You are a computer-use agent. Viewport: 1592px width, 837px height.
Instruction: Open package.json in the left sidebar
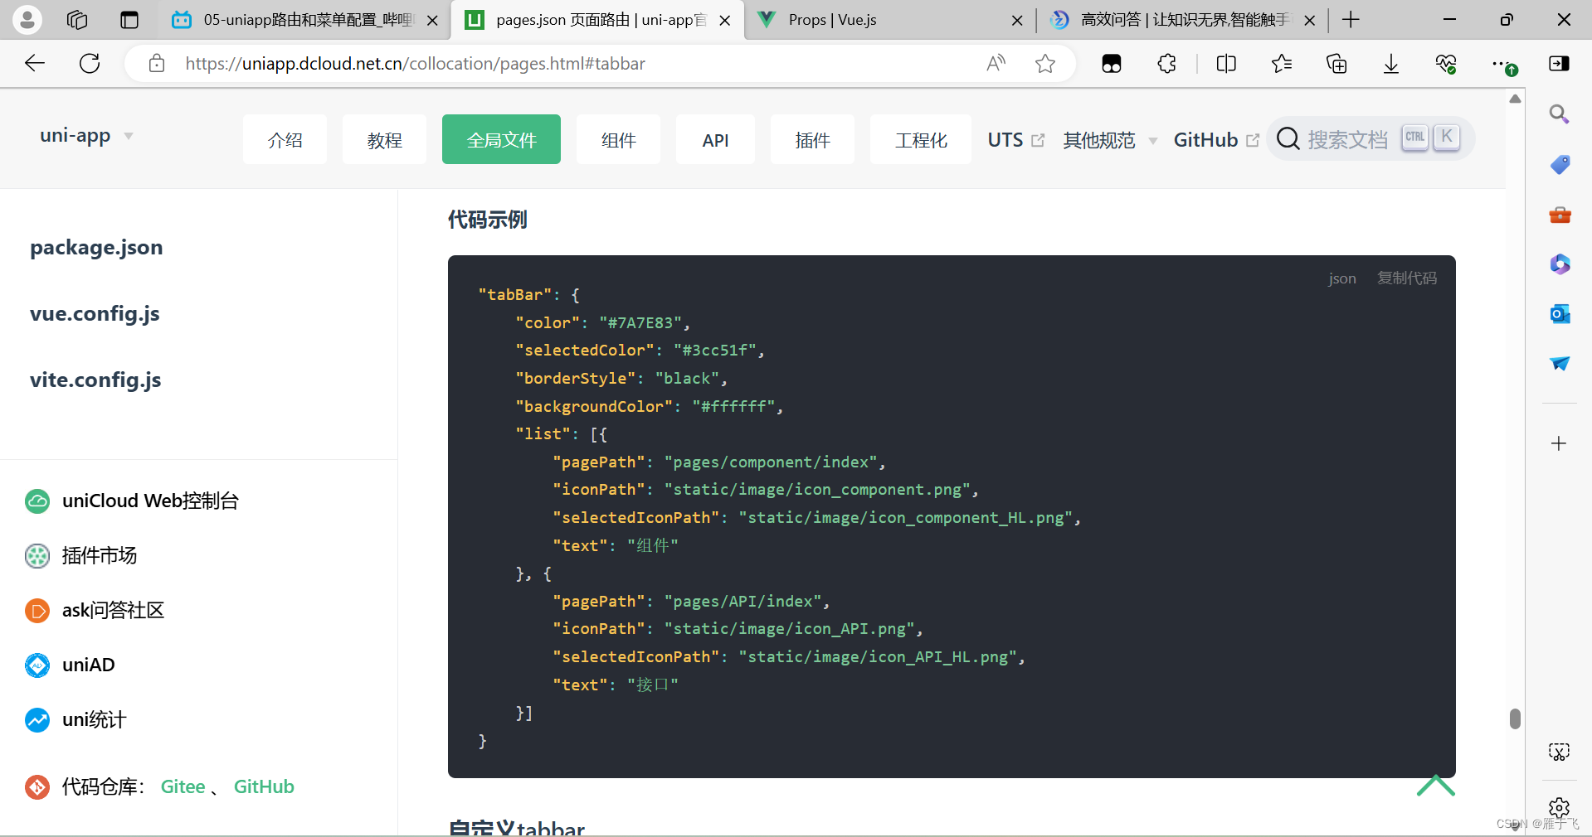tap(96, 247)
